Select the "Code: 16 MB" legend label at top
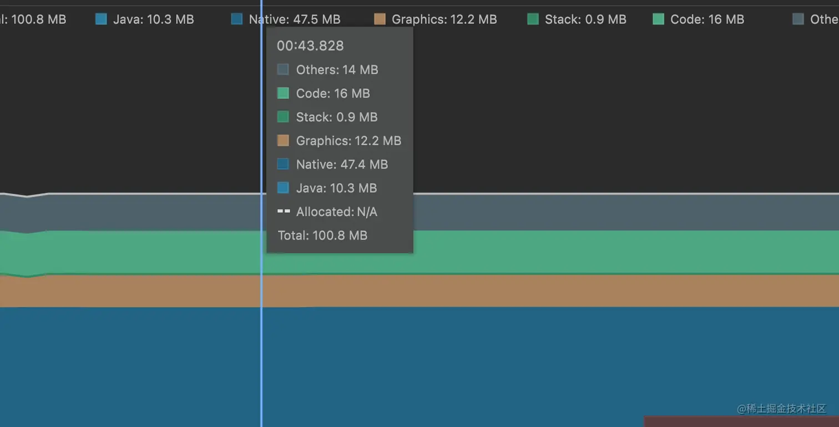The width and height of the screenshot is (839, 427). [x=707, y=19]
